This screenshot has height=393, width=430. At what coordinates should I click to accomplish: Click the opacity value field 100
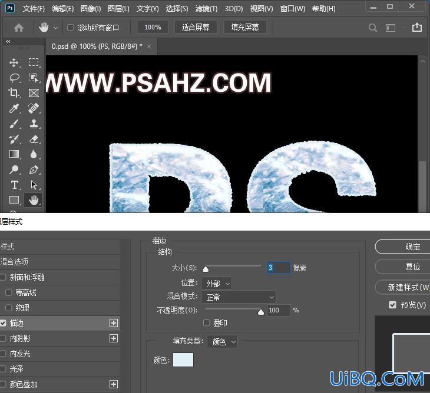pyautogui.click(x=279, y=310)
